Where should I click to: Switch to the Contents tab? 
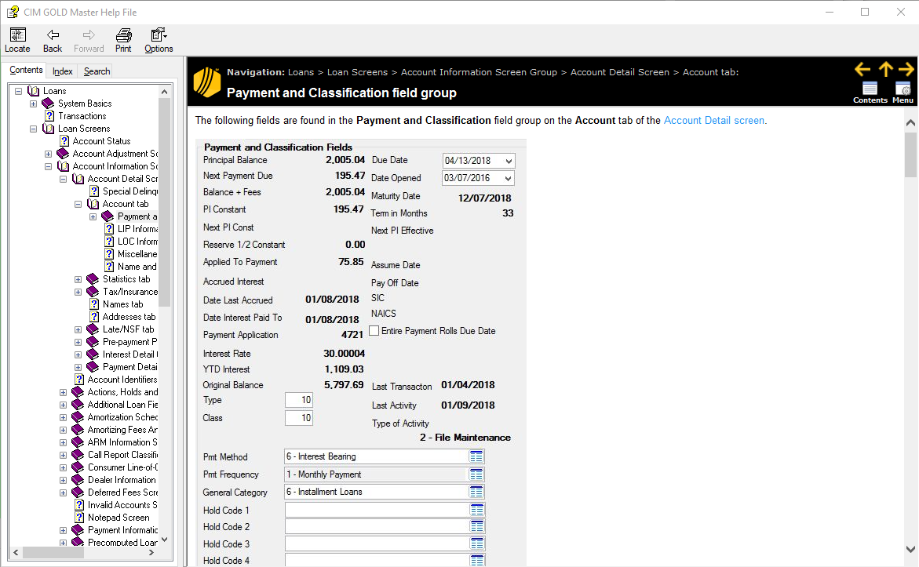pos(26,71)
